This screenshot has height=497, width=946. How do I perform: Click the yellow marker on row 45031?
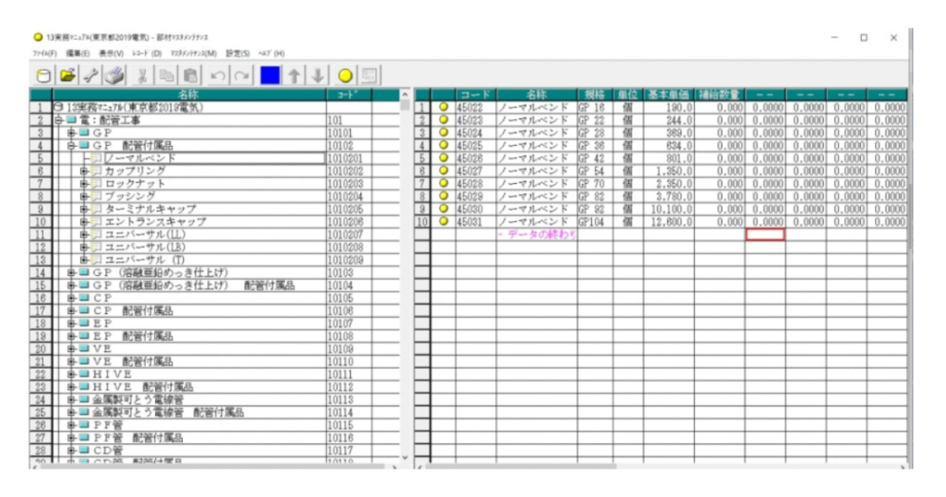point(443,223)
